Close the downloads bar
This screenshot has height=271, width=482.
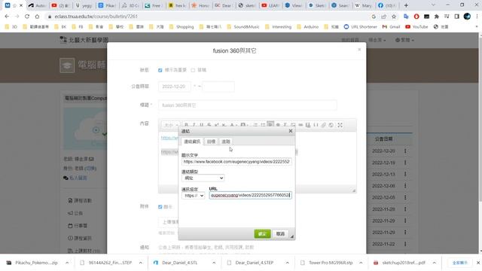(477, 263)
